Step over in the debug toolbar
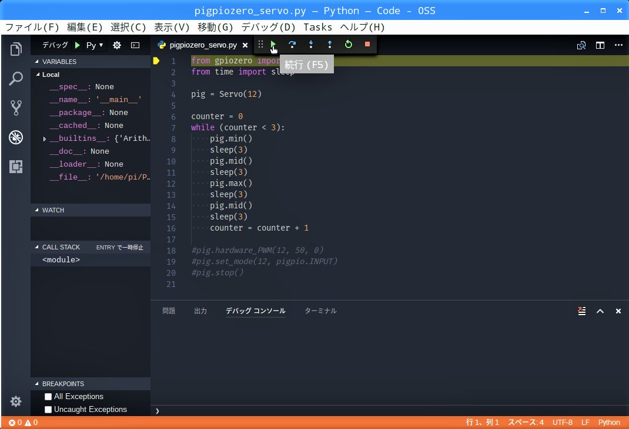This screenshot has width=629, height=429. [292, 45]
